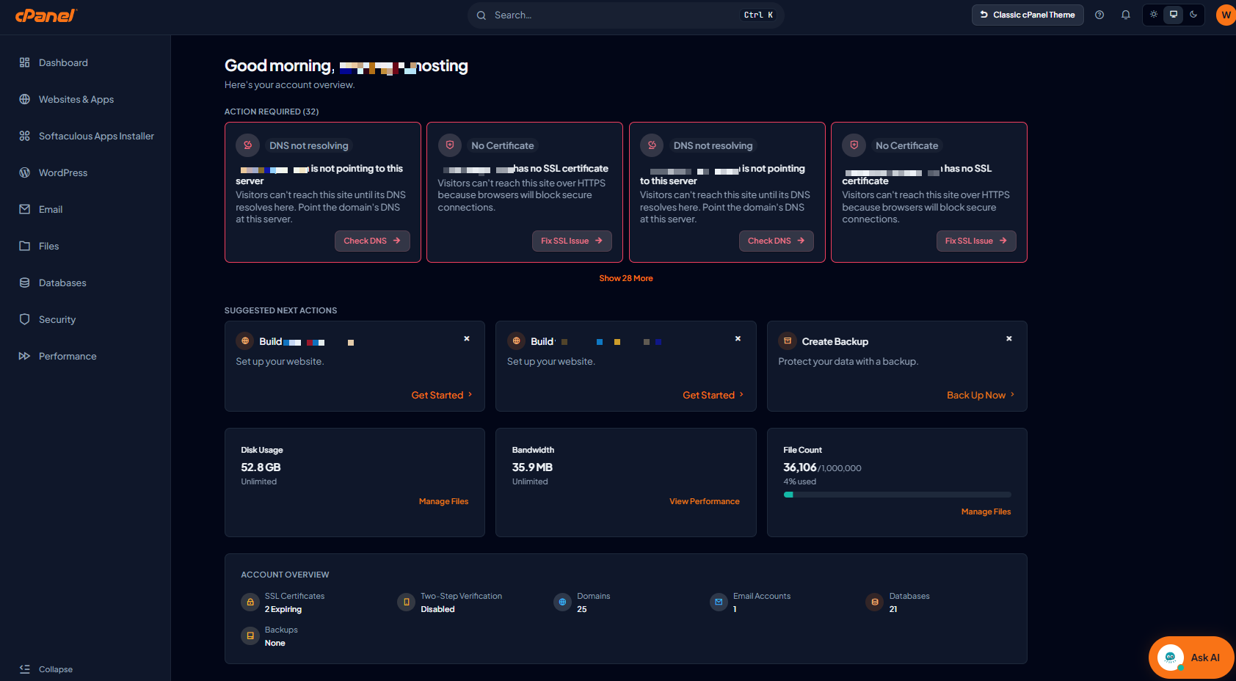Click Manage Files under Disk Usage
This screenshot has width=1236, height=681.
(x=443, y=501)
